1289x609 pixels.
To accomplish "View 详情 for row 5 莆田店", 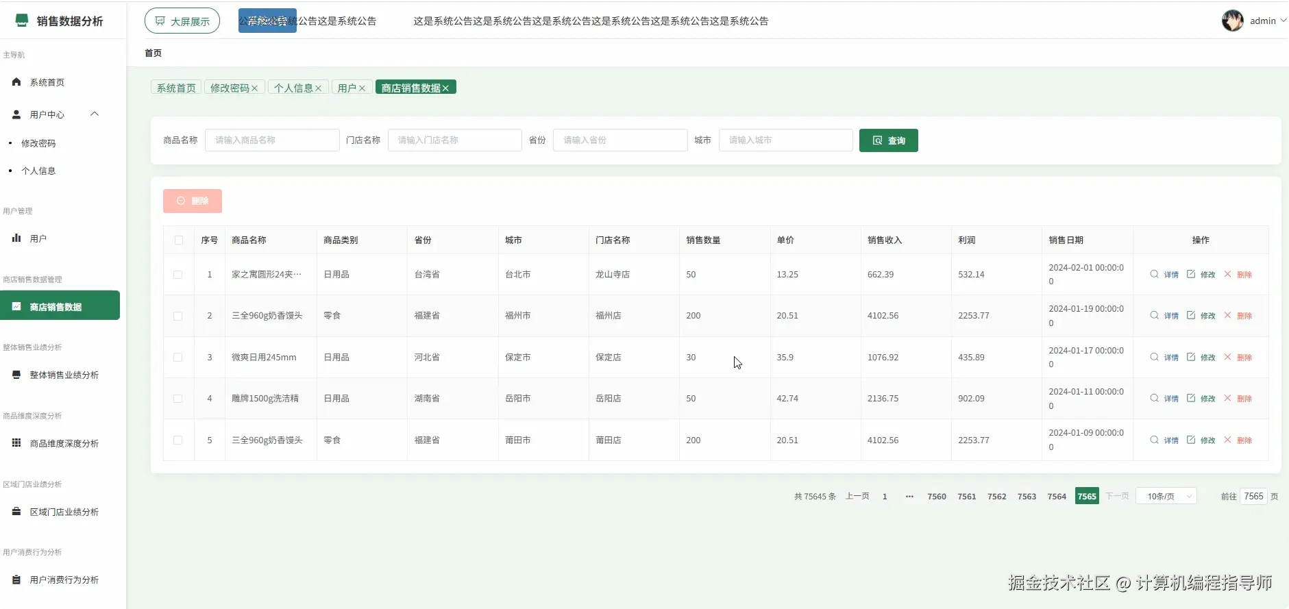I will click(x=1164, y=440).
